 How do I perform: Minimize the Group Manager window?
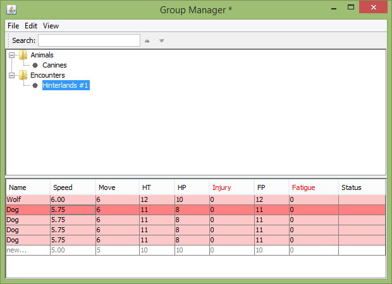[x=333, y=8]
